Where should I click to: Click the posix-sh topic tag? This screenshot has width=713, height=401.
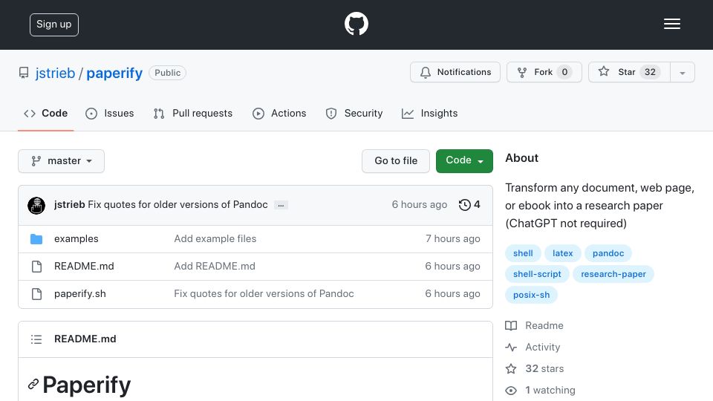531,295
